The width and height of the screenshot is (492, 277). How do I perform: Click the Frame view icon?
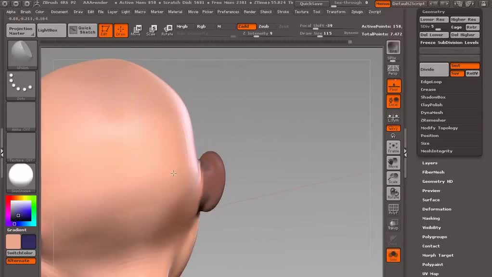click(393, 147)
